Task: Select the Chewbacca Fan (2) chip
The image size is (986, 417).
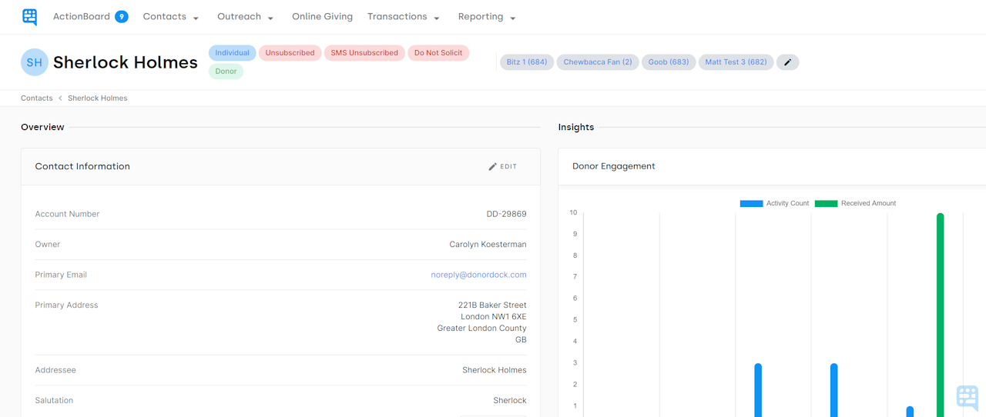Action: coord(598,62)
